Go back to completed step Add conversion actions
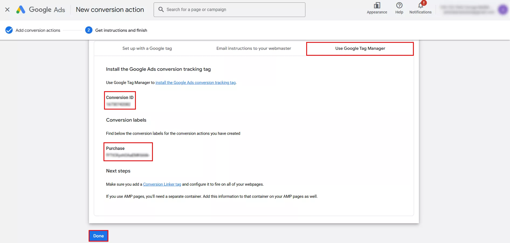 pos(38,30)
